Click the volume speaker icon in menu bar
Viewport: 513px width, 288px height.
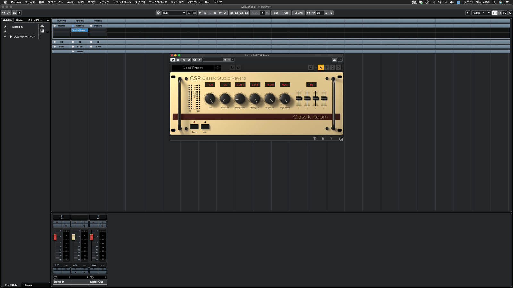pyautogui.click(x=452, y=2)
